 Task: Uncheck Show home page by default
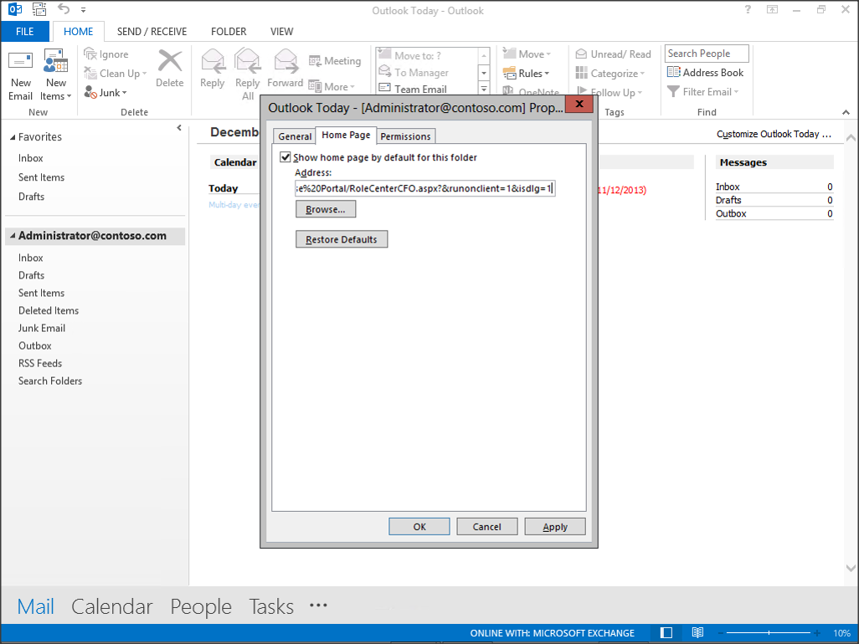(285, 157)
